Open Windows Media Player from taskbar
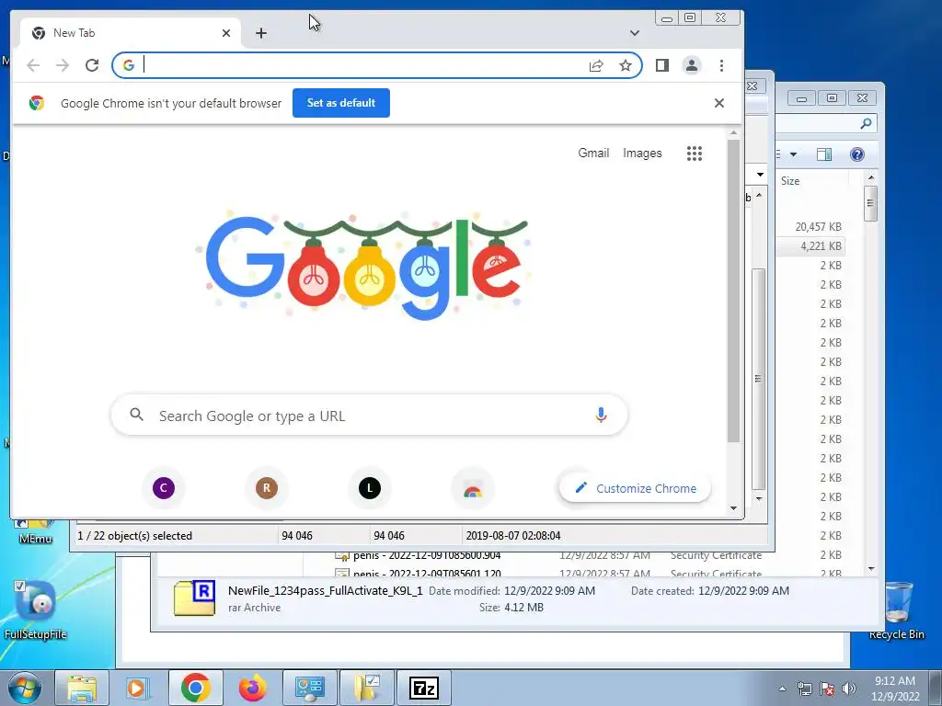The width and height of the screenshot is (942, 706). tap(138, 688)
